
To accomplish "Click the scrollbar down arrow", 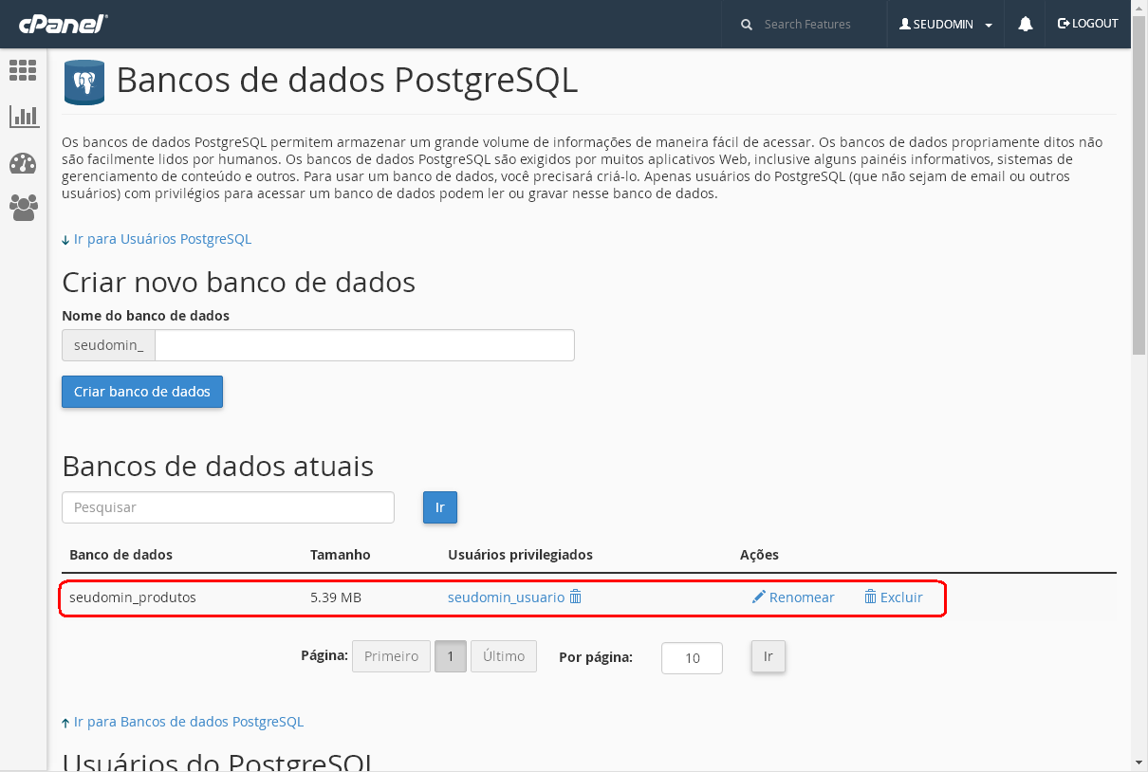I will coord(1139,763).
